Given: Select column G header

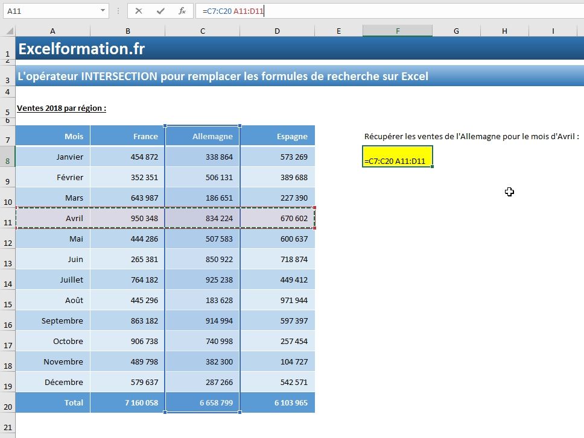Looking at the screenshot, I should point(456,31).
